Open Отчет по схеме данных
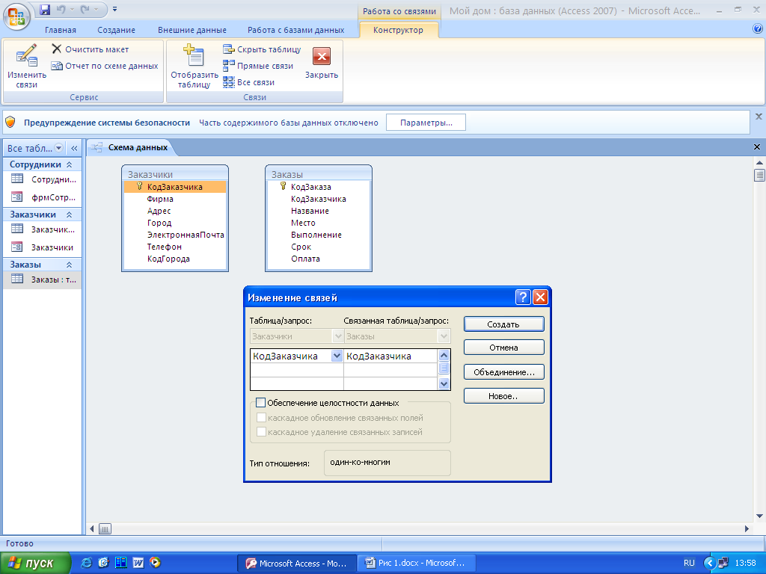 pos(105,66)
